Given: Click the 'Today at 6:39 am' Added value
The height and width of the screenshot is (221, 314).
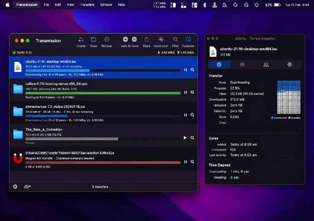Looking at the screenshot, I should tap(243, 144).
